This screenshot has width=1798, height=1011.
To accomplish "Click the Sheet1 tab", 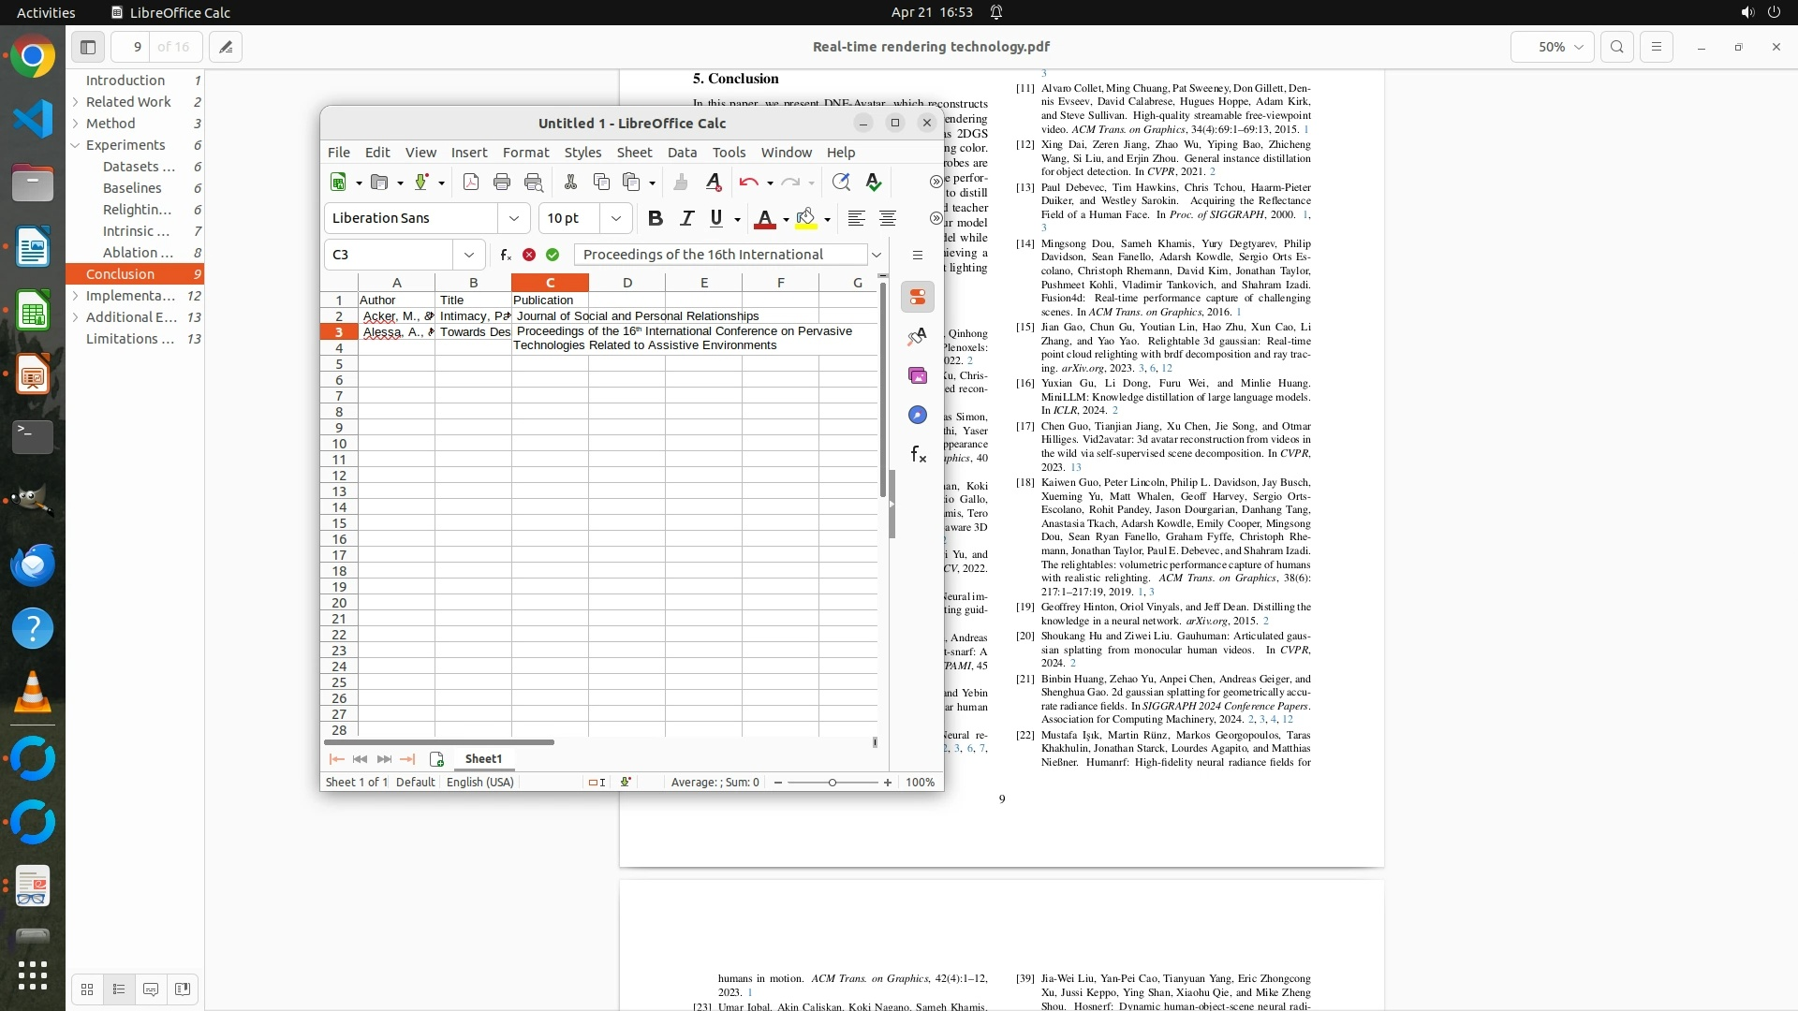I will (483, 759).
